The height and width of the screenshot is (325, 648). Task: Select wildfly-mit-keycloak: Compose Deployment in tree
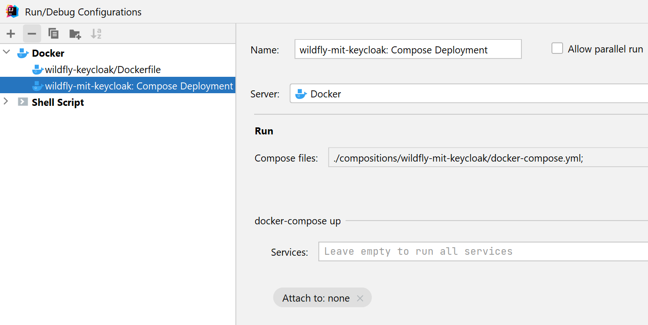point(138,86)
